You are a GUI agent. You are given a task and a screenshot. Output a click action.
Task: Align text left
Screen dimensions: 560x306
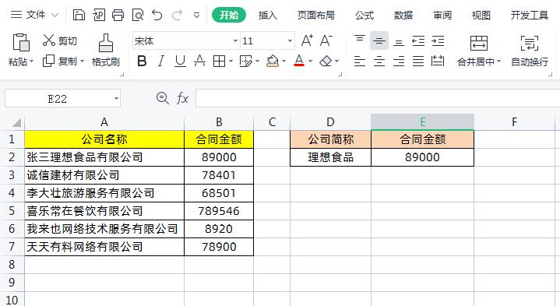[360, 61]
